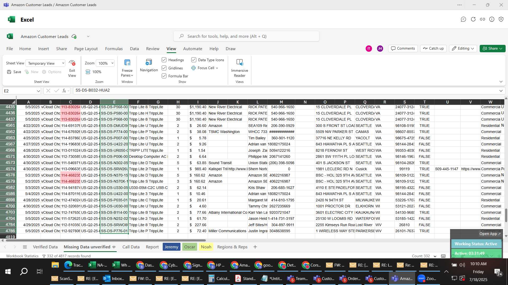Screen dimensions: 508x285
Task: Open the file name dropdown chevron
Action: pos(88,37)
